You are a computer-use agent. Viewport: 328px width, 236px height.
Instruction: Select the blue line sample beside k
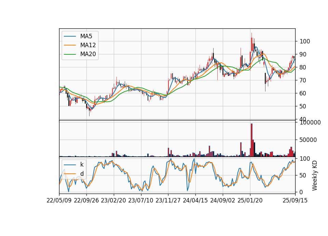pyautogui.click(x=70, y=165)
